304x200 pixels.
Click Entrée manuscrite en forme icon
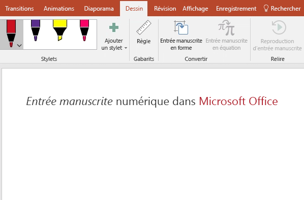tap(181, 27)
